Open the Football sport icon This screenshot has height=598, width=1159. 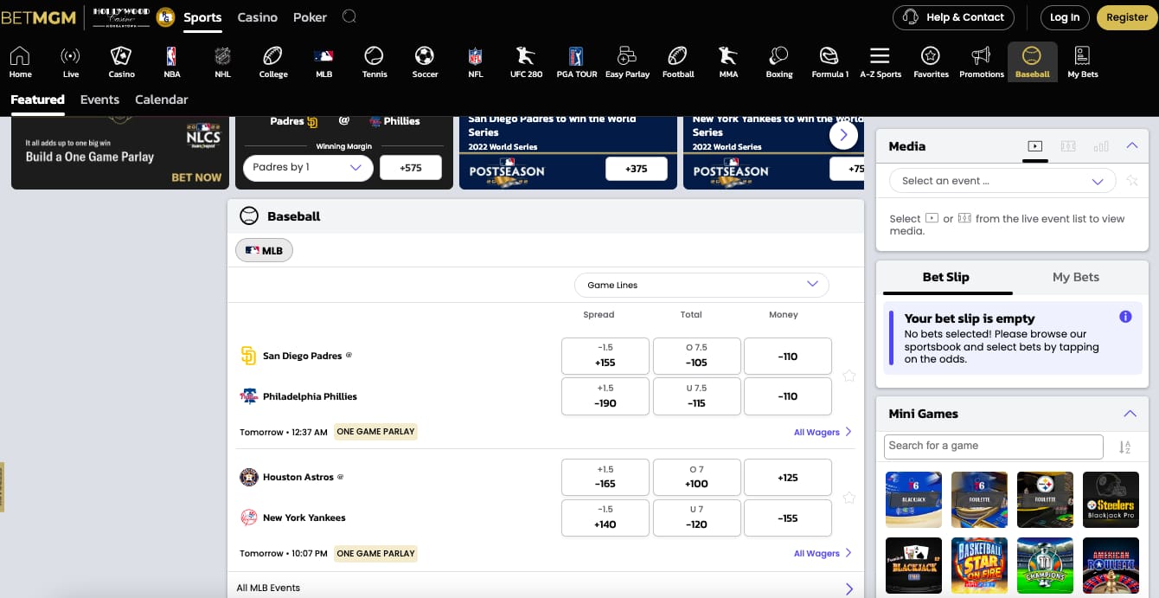point(678,62)
